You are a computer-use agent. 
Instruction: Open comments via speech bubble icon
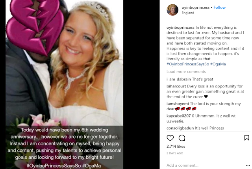pos(182,138)
